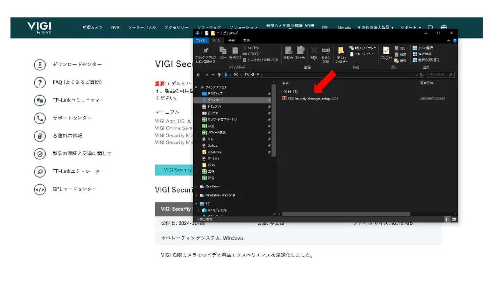Click the VIGI site search magnifier icon

[x=430, y=27]
